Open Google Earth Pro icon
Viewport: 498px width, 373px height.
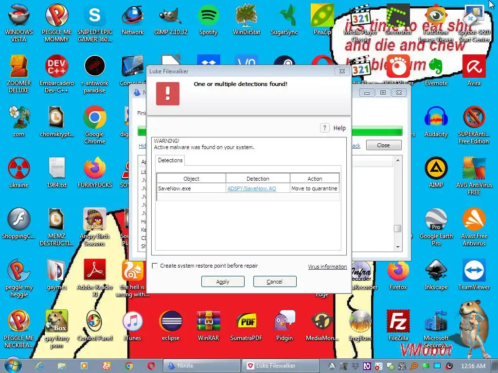click(436, 227)
